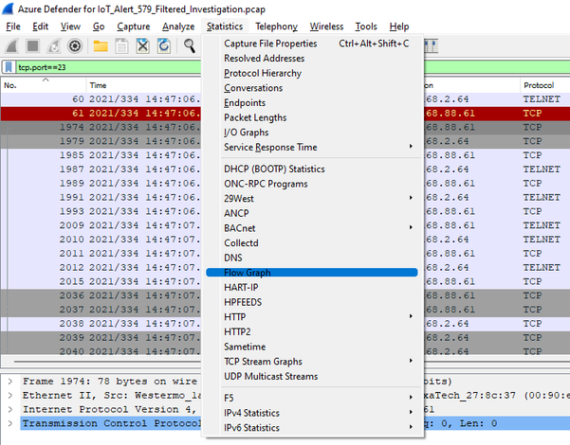The height and width of the screenshot is (445, 570).
Task: Select ANCP statistics
Action: pos(311,213)
